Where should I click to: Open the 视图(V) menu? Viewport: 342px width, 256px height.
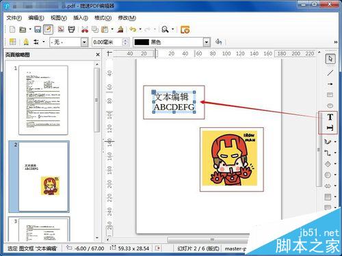pos(59,18)
